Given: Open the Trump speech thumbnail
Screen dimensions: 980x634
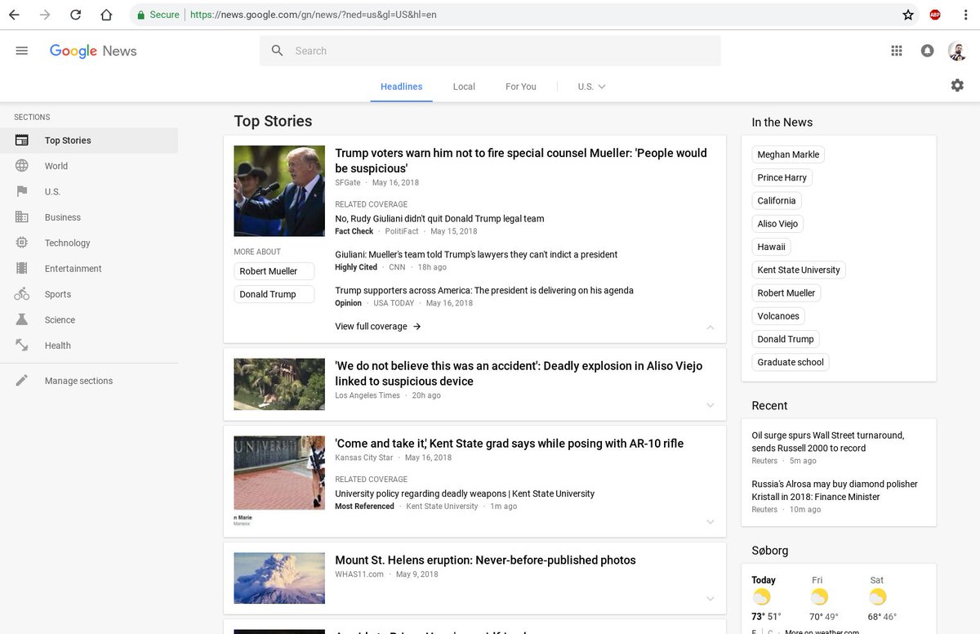Looking at the screenshot, I should tap(279, 191).
